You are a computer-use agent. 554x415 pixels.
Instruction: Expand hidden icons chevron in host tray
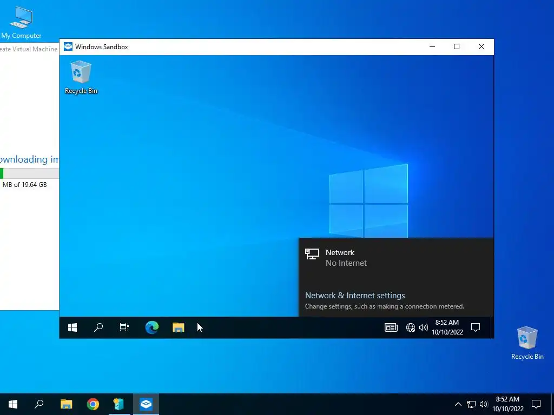pyautogui.click(x=458, y=404)
